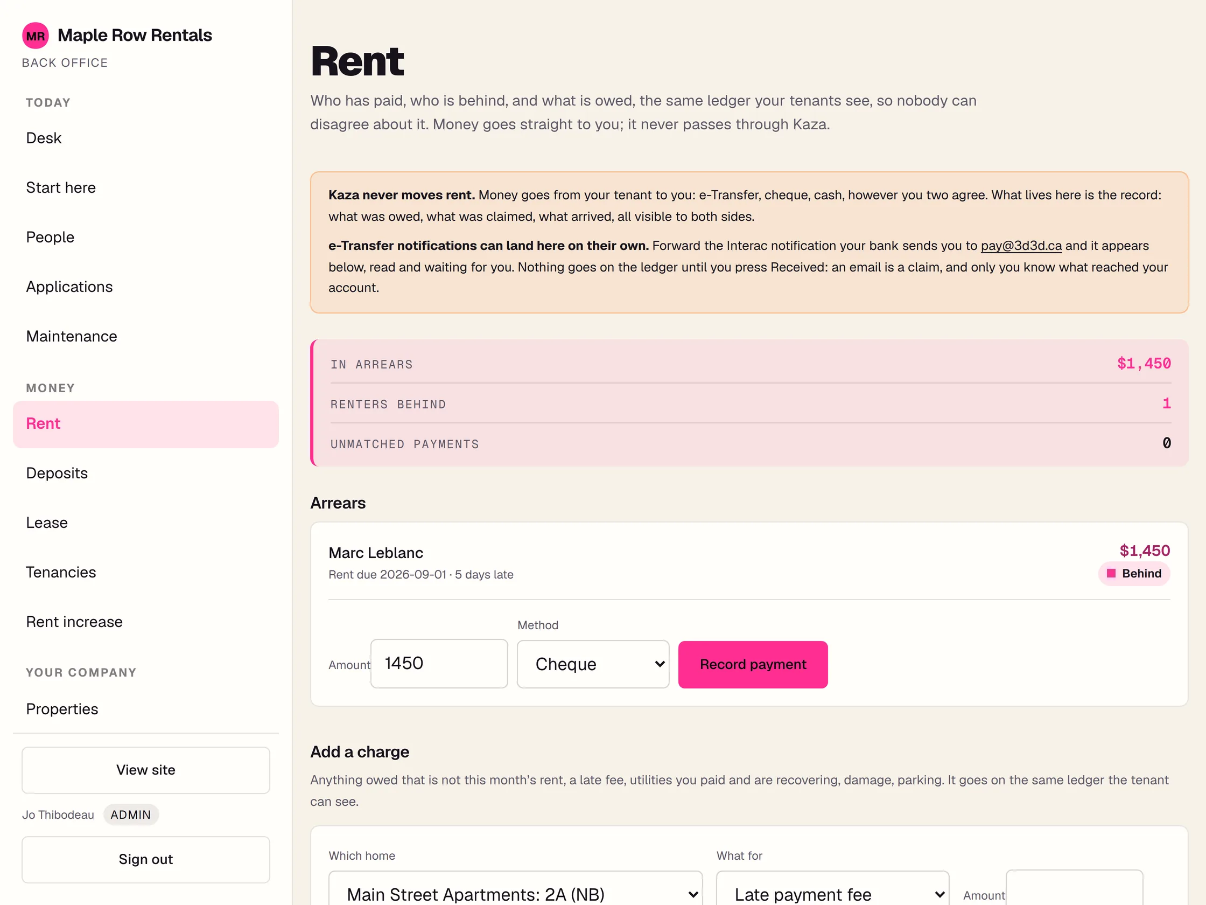Follow the pay@3d3d.ca email link
This screenshot has height=905, width=1206.
pyautogui.click(x=1021, y=246)
